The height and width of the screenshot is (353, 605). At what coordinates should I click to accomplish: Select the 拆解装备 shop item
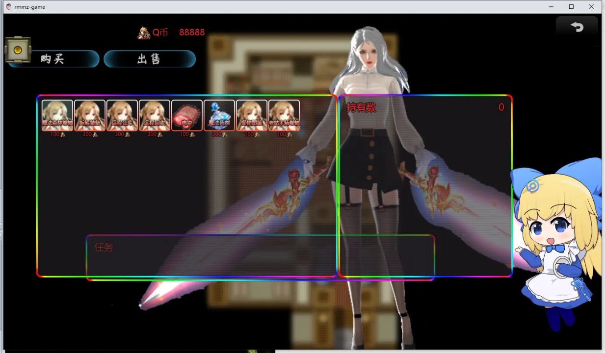click(90, 116)
